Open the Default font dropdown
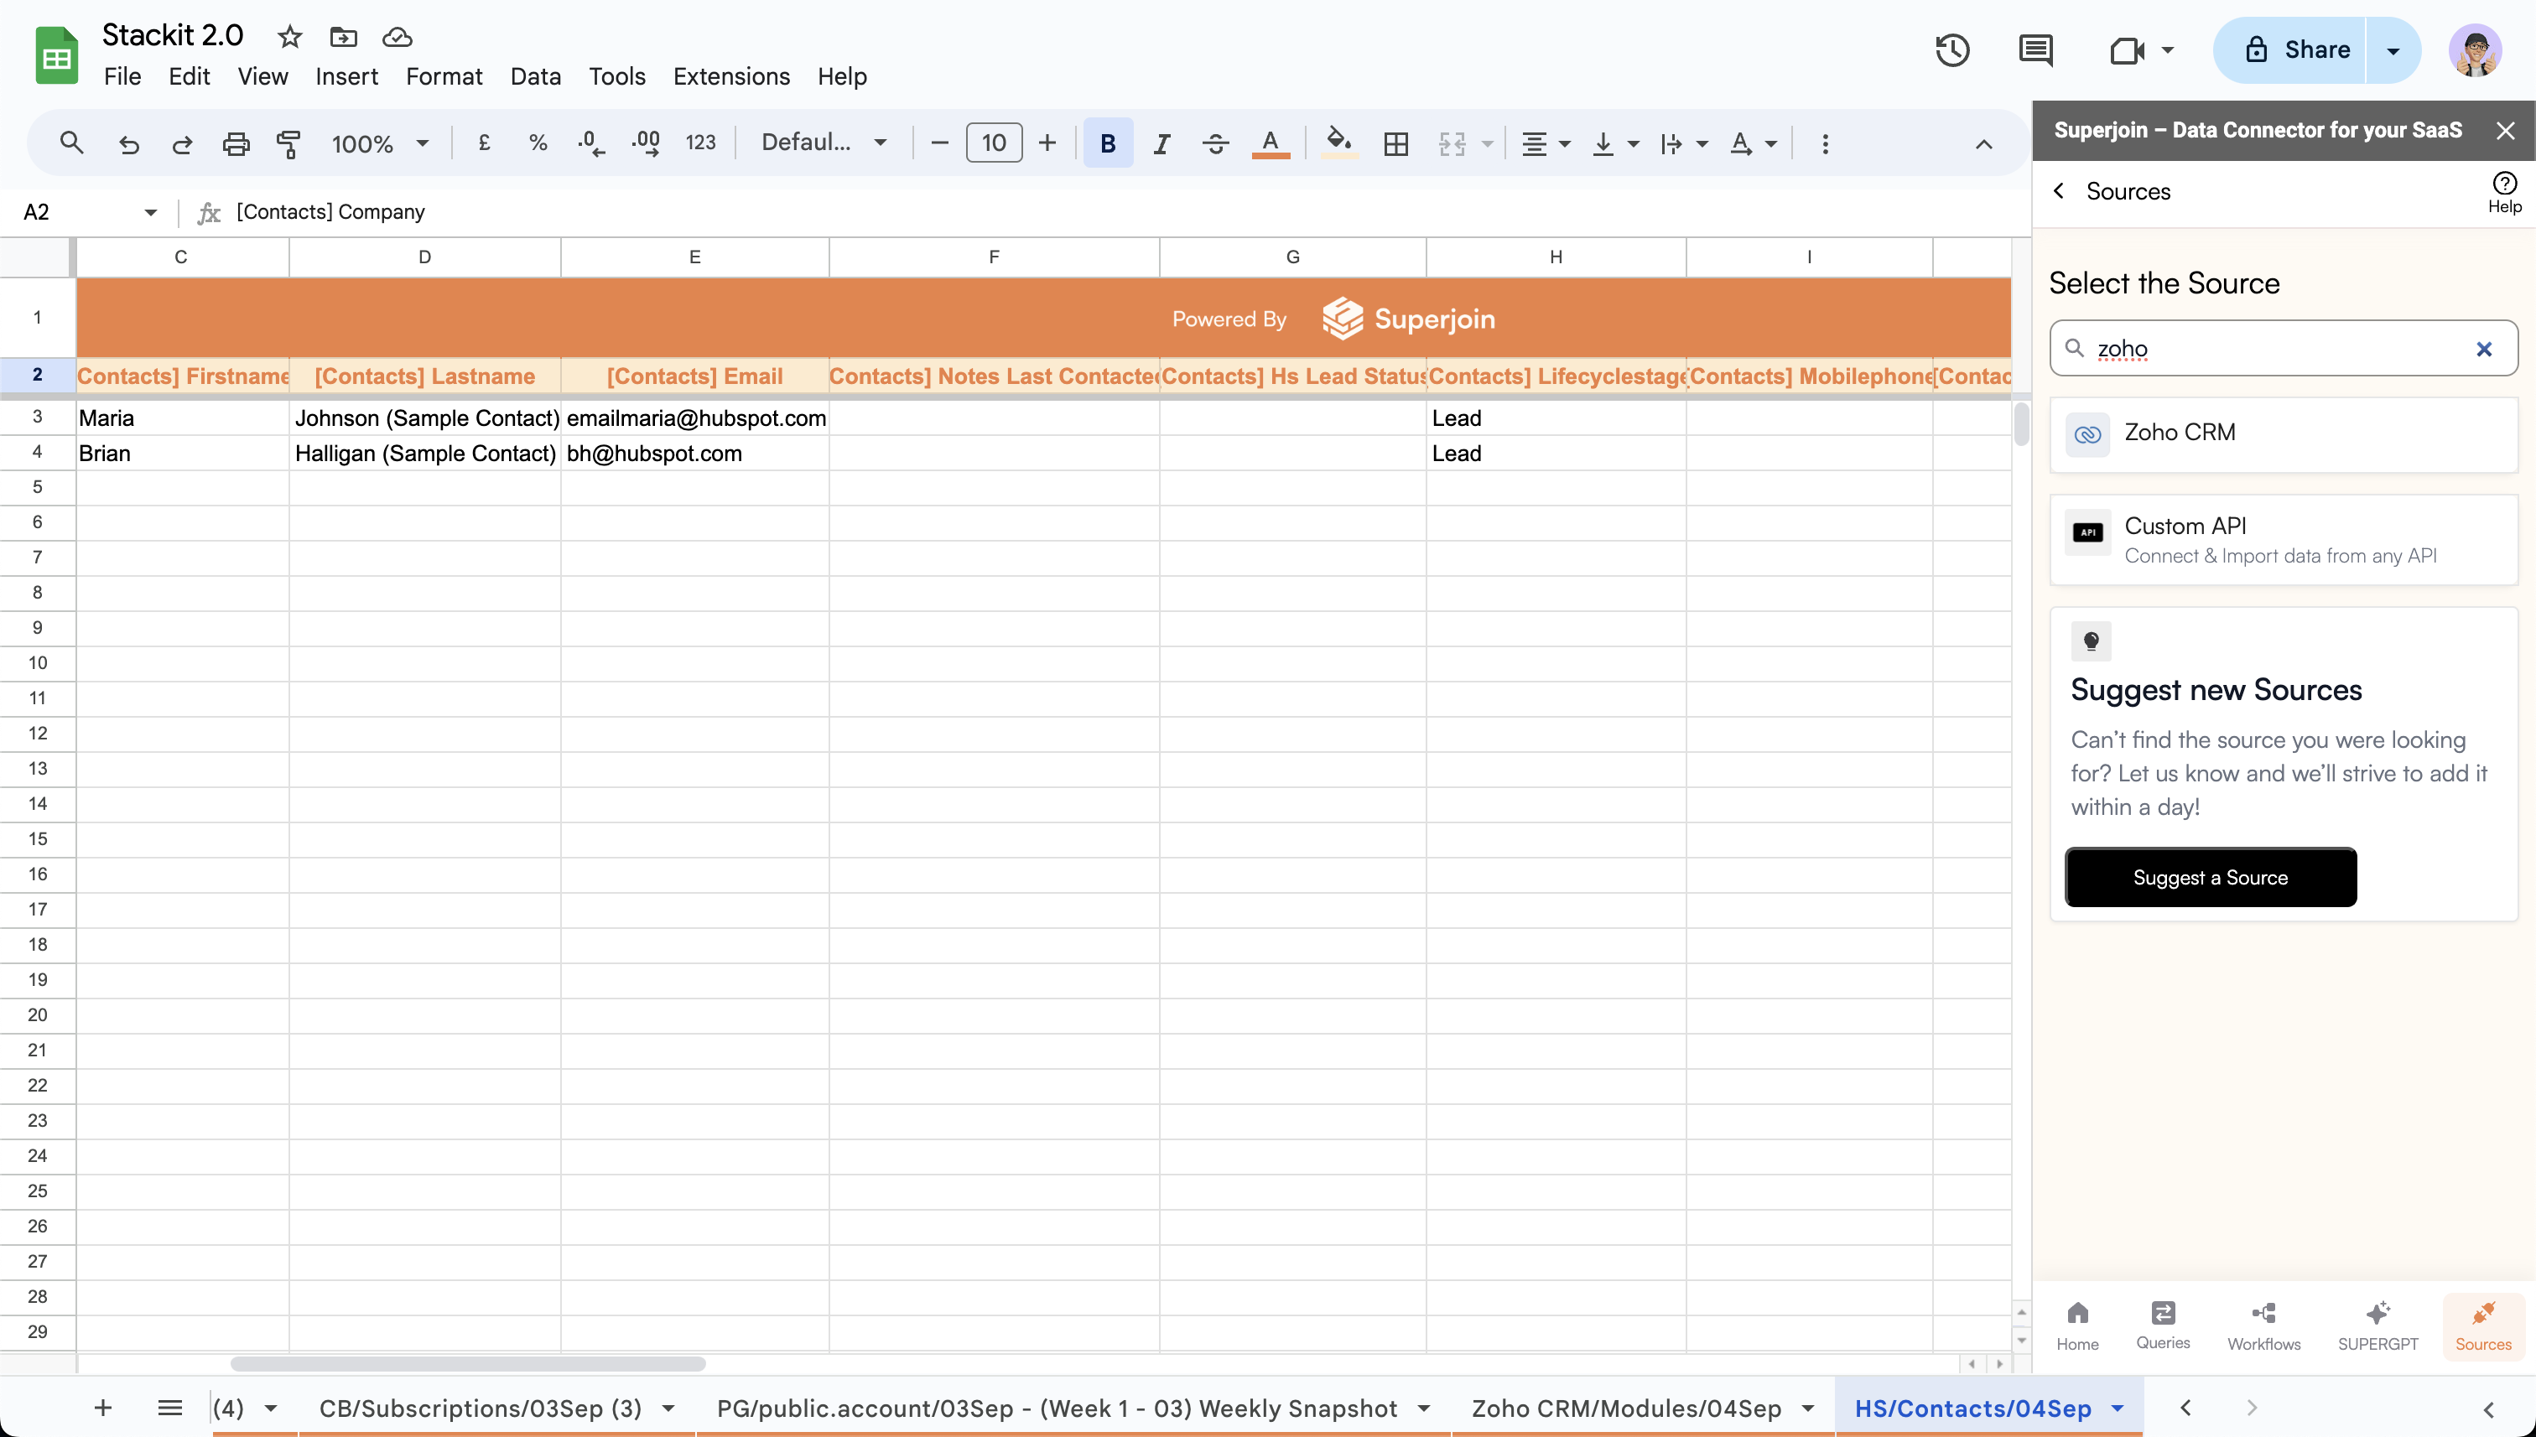Image resolution: width=2536 pixels, height=1437 pixels. tap(823, 143)
